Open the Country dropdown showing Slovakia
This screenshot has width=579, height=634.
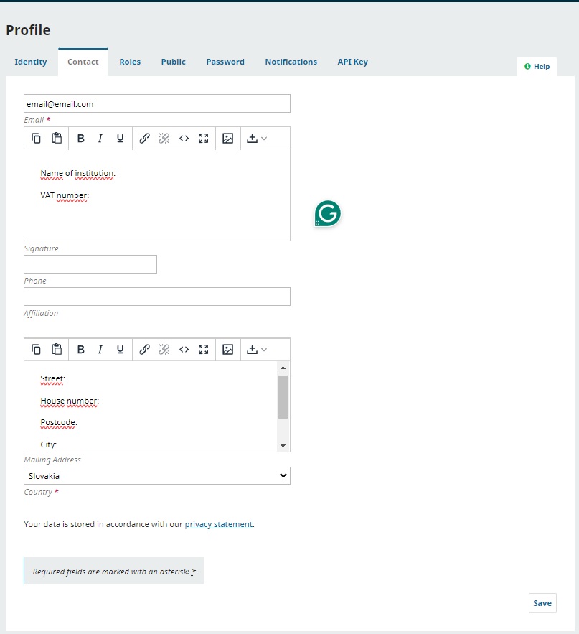click(157, 476)
